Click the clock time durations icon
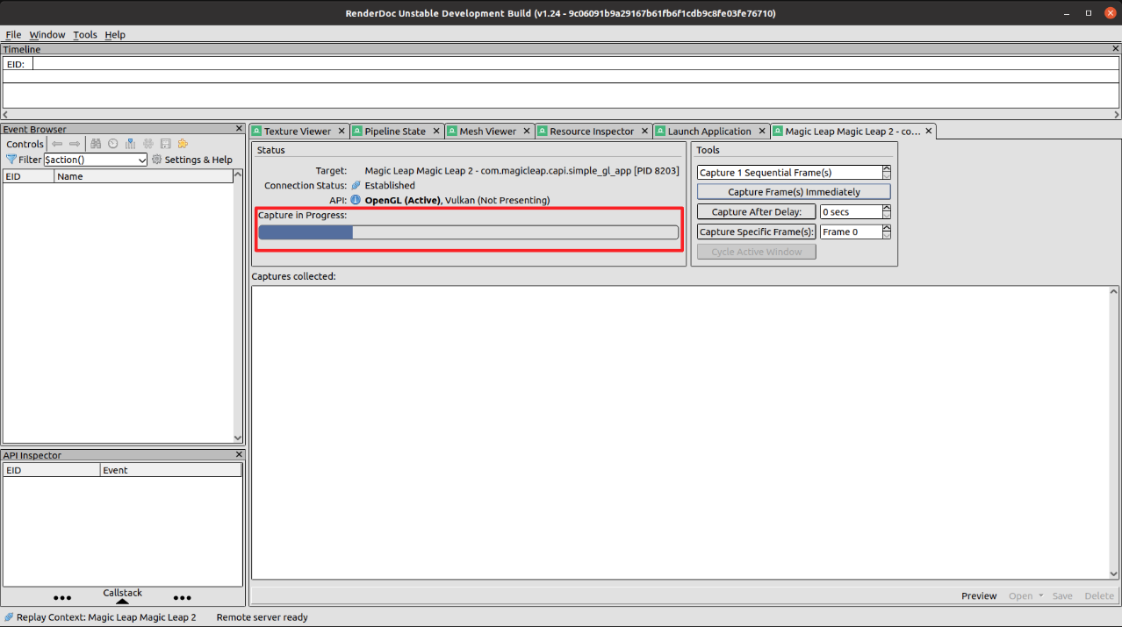Viewport: 1122px width, 627px height. [112, 144]
